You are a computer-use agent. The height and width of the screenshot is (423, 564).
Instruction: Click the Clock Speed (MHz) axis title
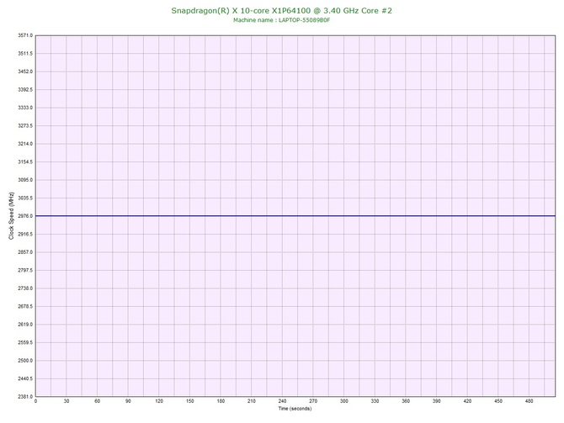pyautogui.click(x=11, y=215)
